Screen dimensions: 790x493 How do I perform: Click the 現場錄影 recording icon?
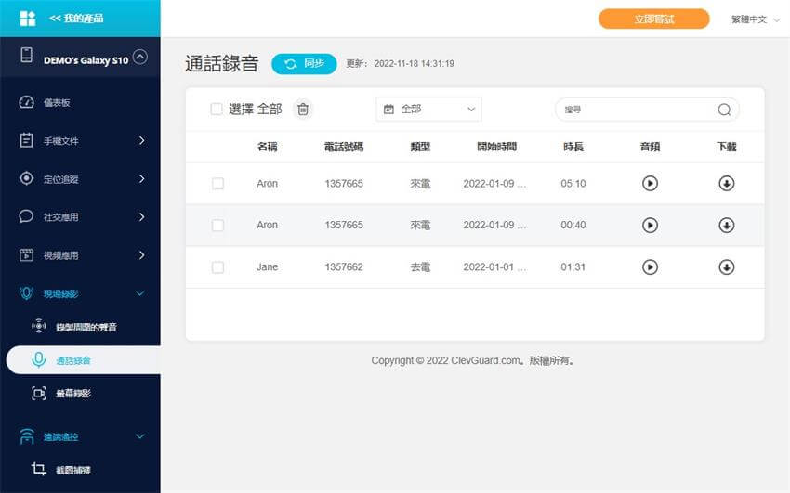click(x=26, y=293)
